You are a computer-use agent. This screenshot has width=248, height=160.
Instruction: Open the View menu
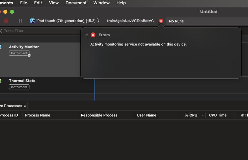coord(54,3)
